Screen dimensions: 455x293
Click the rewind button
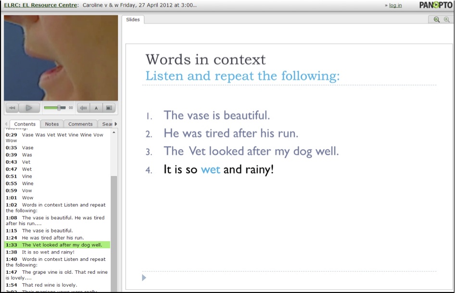(x=12, y=108)
